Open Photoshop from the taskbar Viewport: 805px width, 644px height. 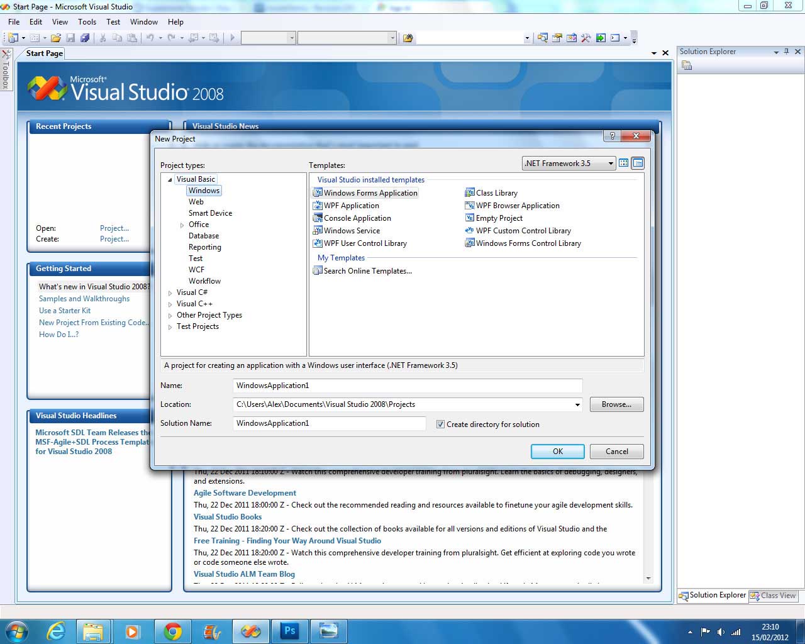click(x=289, y=631)
